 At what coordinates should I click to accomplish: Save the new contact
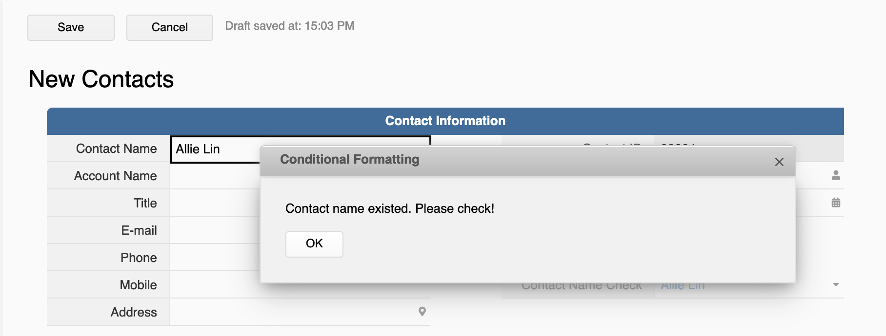[x=71, y=28]
